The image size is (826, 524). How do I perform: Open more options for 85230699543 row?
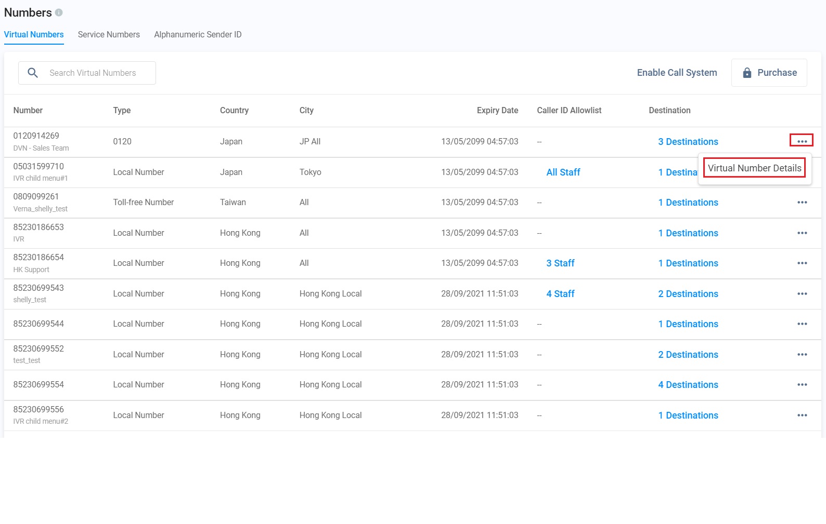(802, 294)
